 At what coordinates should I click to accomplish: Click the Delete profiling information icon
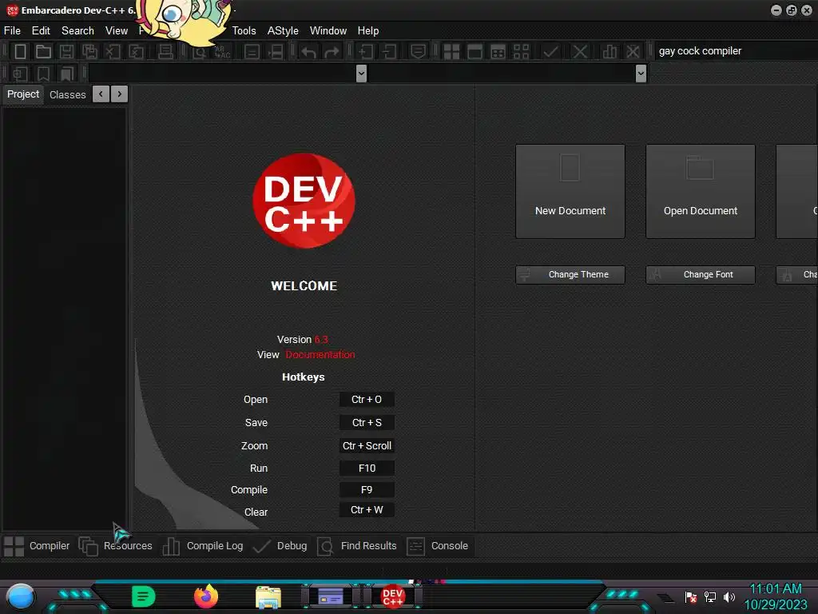pos(633,51)
